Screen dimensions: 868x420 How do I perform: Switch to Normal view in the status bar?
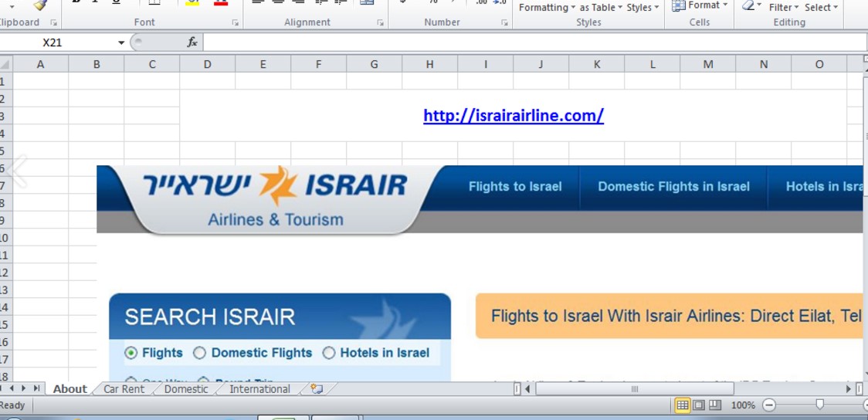pyautogui.click(x=683, y=405)
